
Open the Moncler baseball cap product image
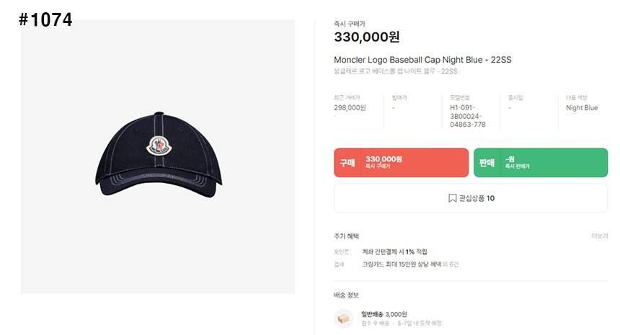(x=158, y=158)
